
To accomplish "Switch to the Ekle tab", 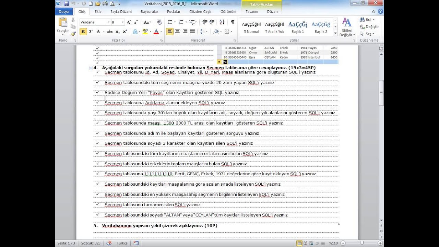I will coord(98,11).
